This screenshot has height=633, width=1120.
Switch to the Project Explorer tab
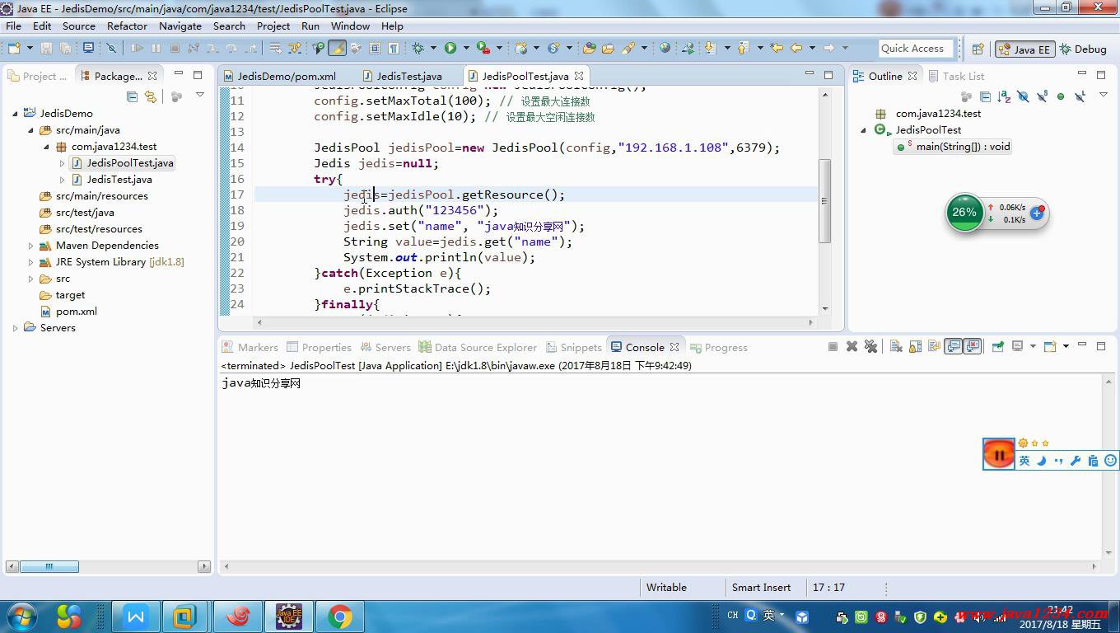38,76
